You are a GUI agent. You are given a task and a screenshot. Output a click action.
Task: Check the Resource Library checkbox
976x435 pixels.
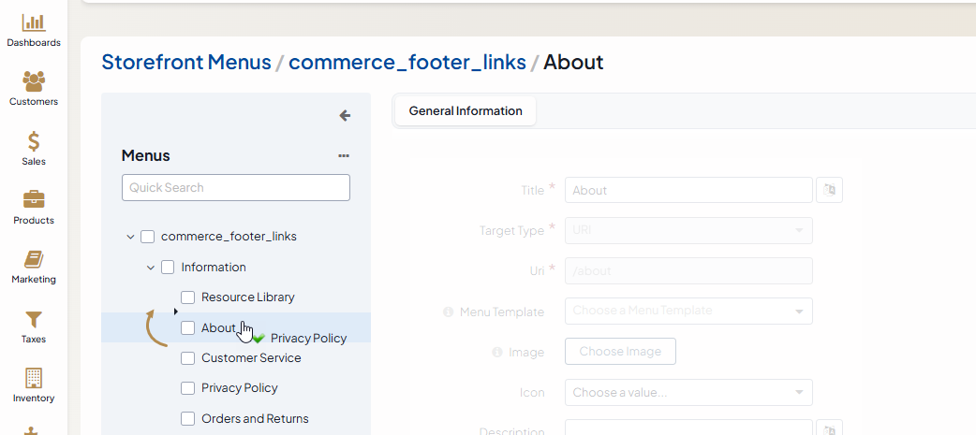coord(187,297)
